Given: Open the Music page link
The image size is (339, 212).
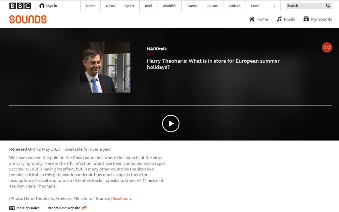Looking at the screenshot, I should tap(289, 19).
